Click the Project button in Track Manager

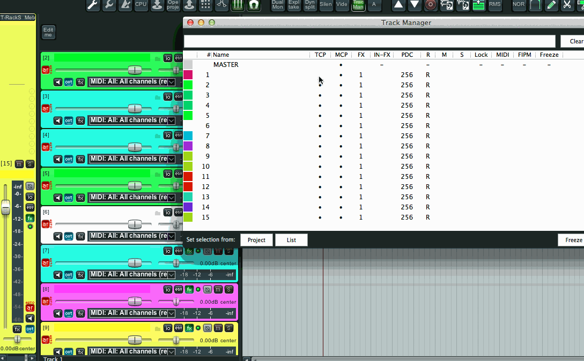[256, 240]
